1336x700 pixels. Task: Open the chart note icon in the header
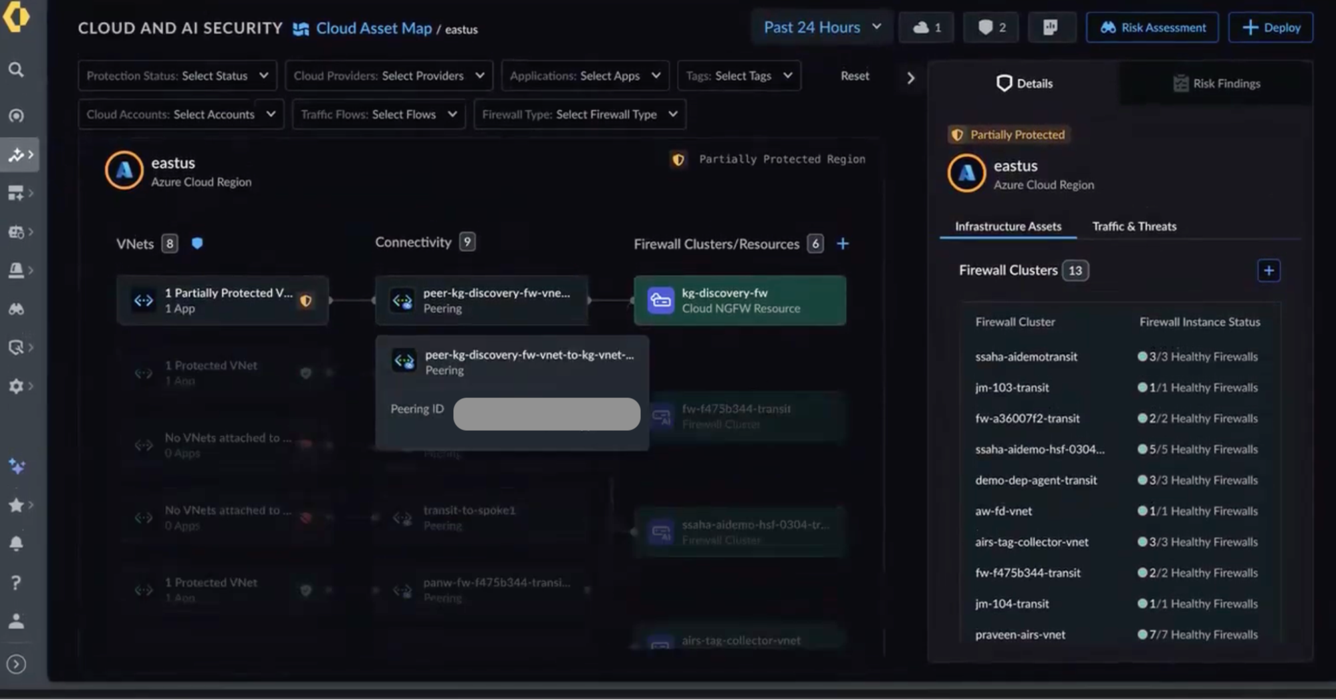(x=1051, y=27)
